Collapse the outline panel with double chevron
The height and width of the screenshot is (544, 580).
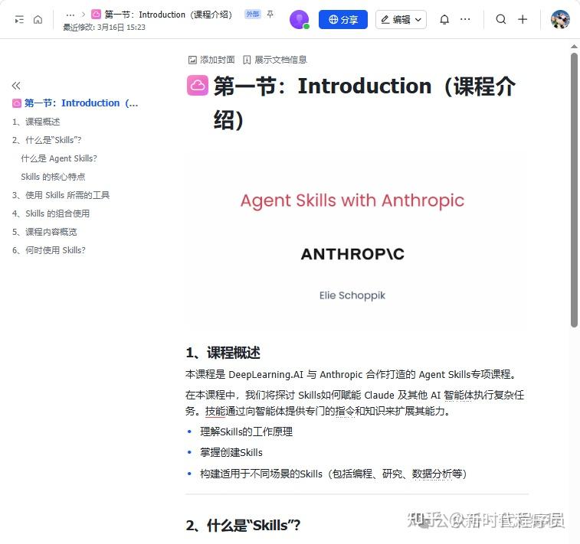(16, 86)
